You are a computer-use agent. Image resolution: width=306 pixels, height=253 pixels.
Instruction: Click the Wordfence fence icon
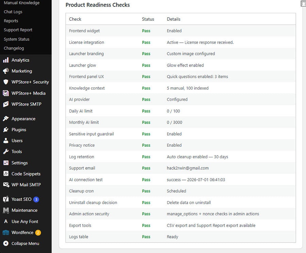[x=6, y=233]
